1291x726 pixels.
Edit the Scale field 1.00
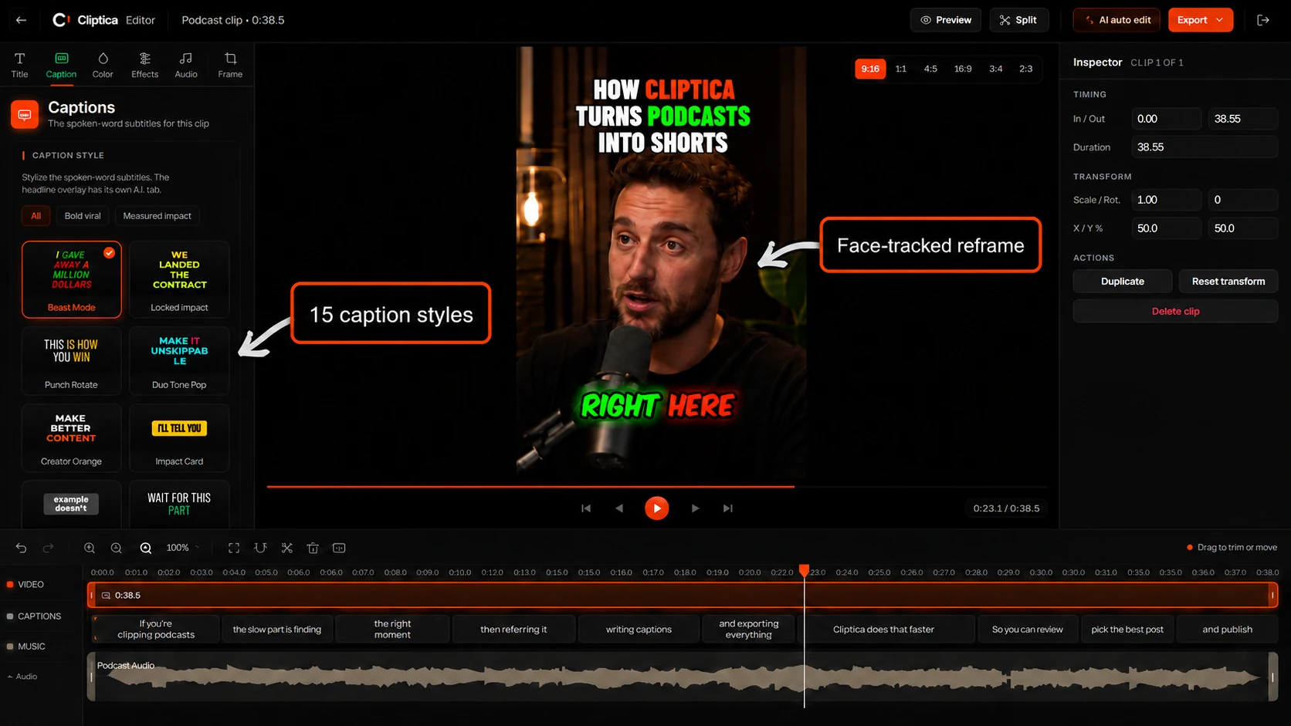click(1166, 200)
